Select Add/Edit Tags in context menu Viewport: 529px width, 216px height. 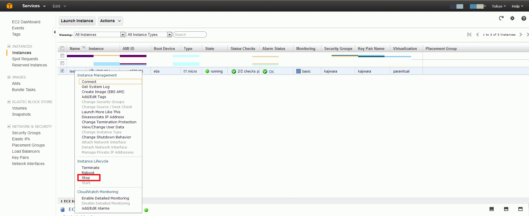94,97
